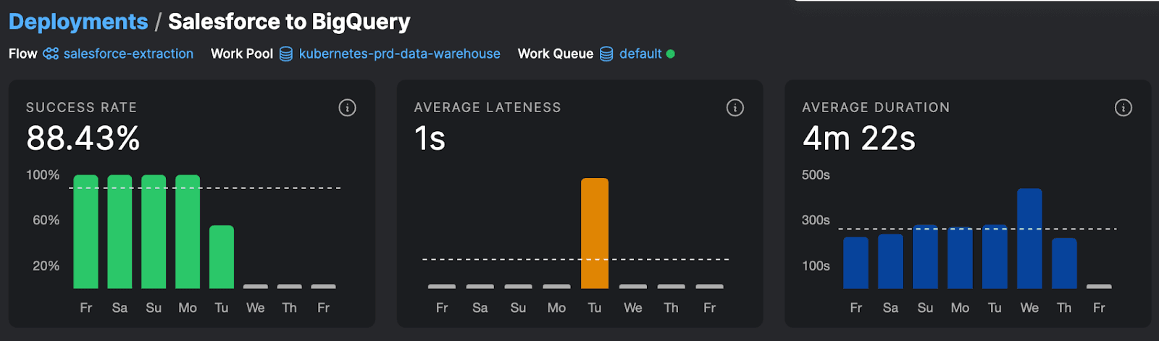Click the Success Rate info icon
1159x341 pixels.
(347, 108)
